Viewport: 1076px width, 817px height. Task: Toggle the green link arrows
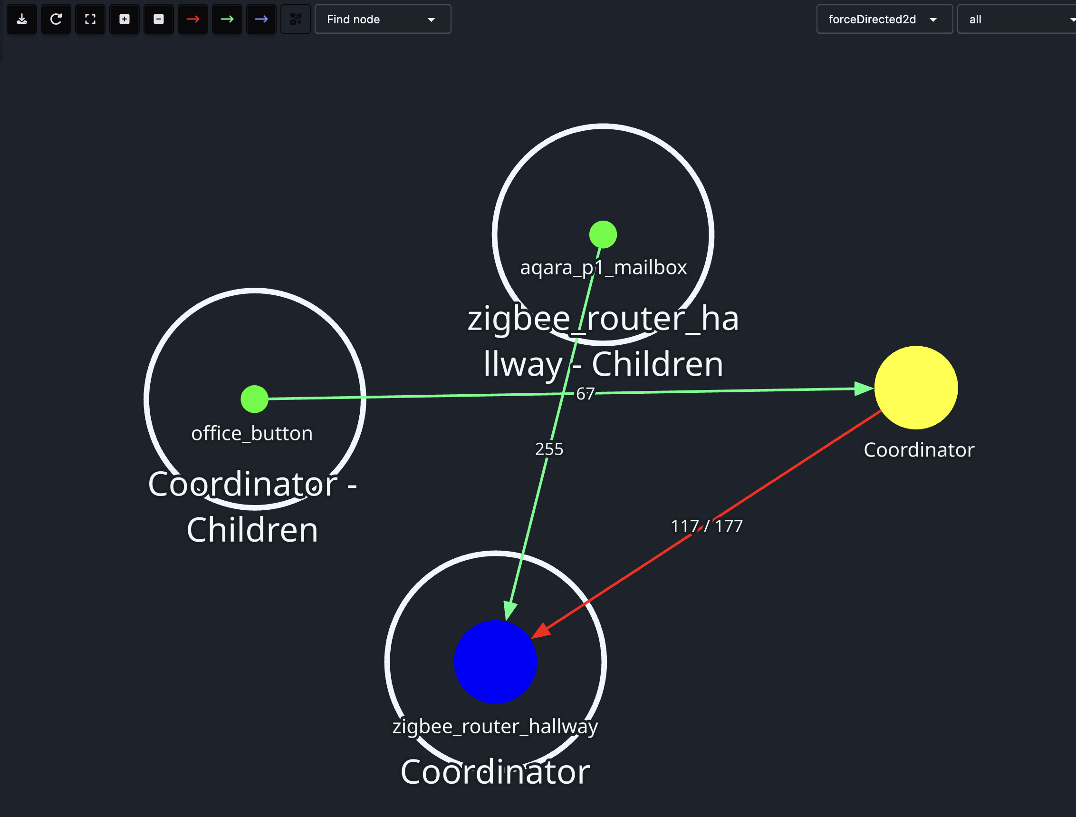(227, 19)
